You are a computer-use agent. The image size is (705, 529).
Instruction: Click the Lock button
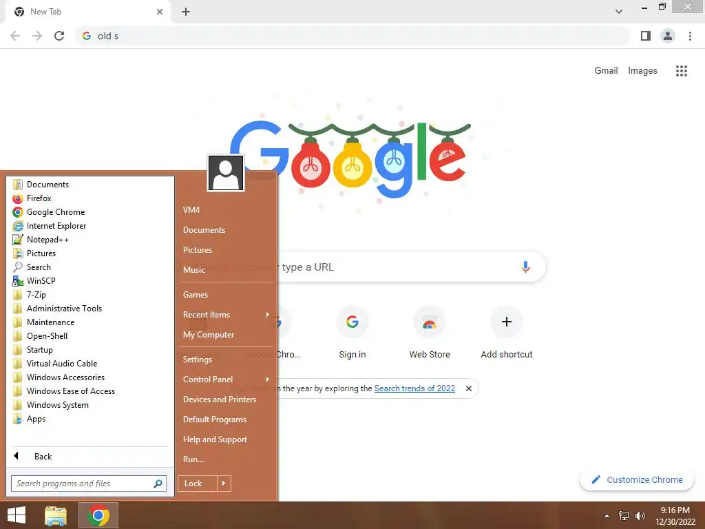point(198,484)
